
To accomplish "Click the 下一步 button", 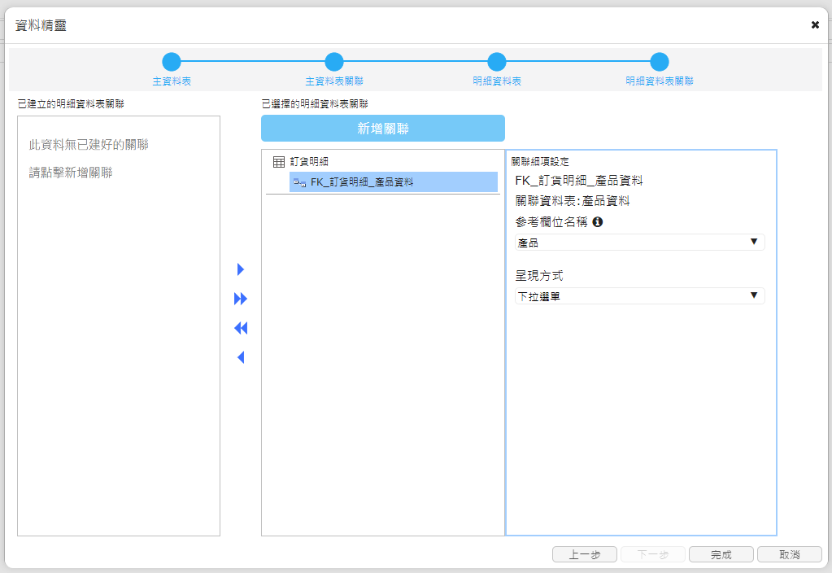I will (652, 554).
